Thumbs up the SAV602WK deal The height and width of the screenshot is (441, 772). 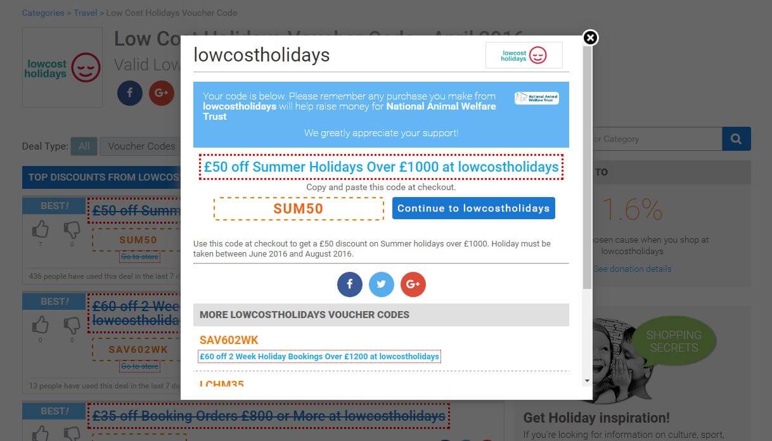(x=40, y=326)
